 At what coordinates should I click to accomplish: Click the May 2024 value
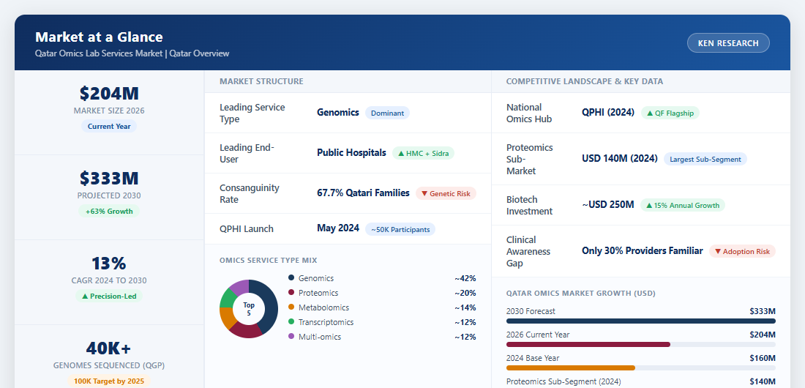click(338, 228)
